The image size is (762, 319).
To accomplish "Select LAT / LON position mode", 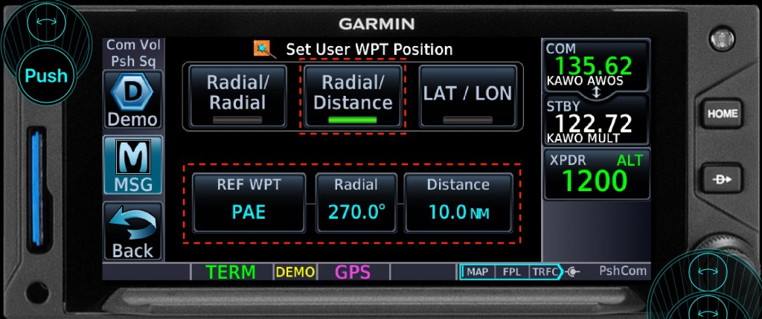I will click(x=467, y=96).
